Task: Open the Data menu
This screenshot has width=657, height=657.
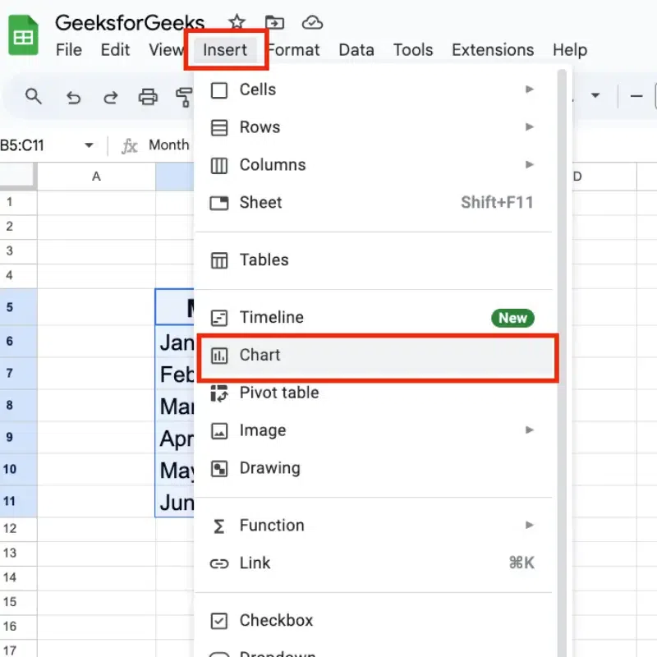Action: 356,50
